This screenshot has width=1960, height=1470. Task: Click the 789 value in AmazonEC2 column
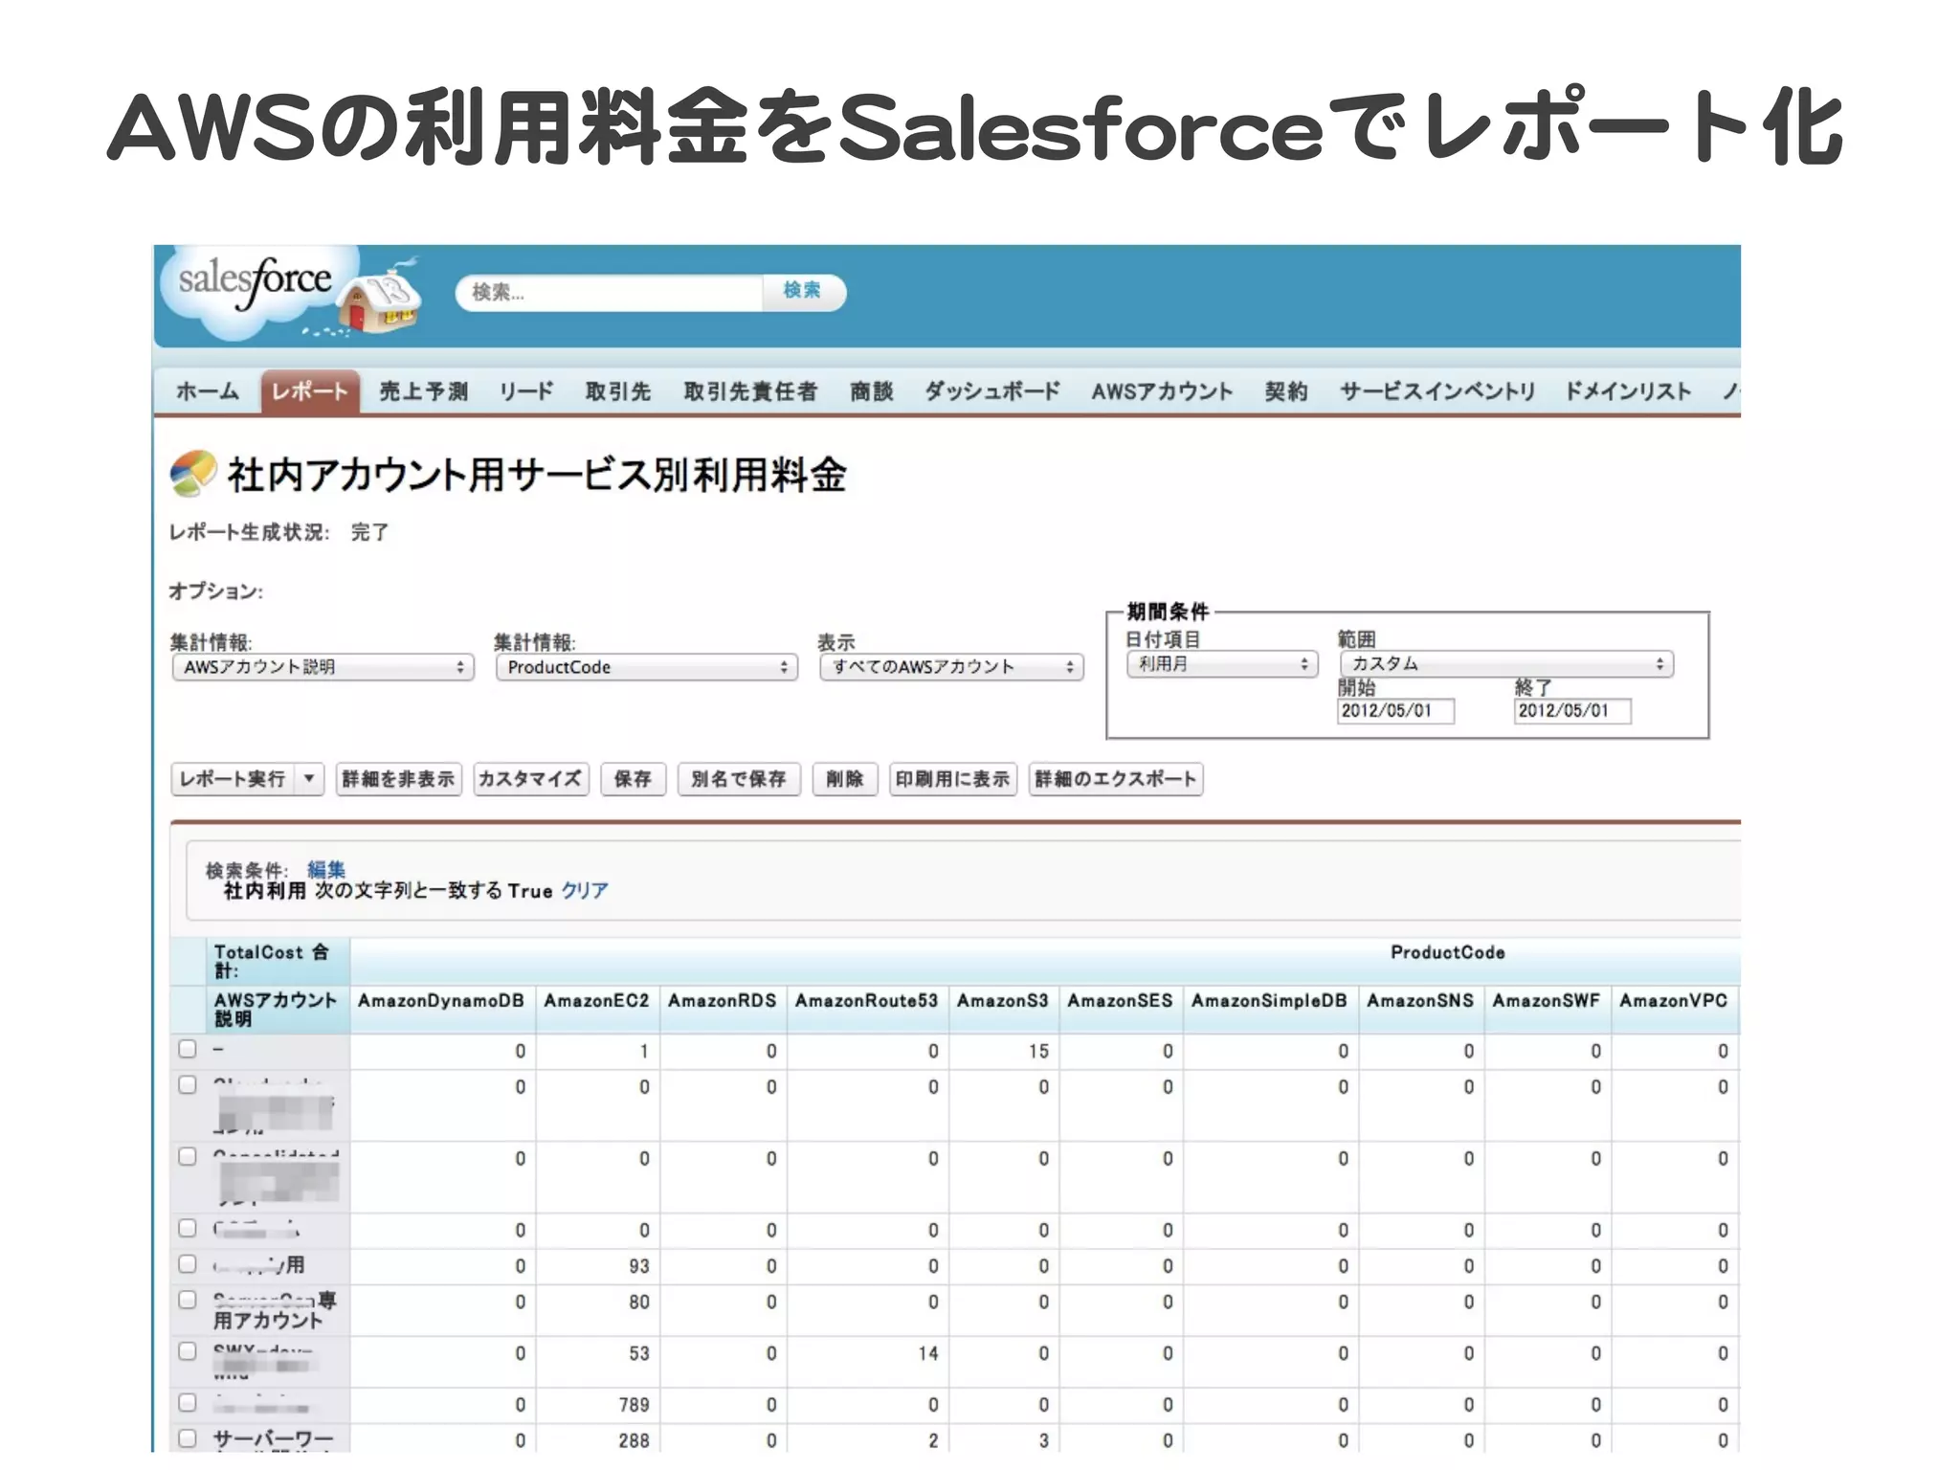point(634,1405)
